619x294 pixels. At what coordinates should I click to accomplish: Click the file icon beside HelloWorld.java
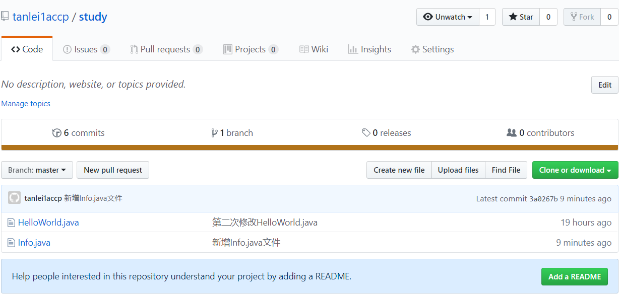coord(12,223)
